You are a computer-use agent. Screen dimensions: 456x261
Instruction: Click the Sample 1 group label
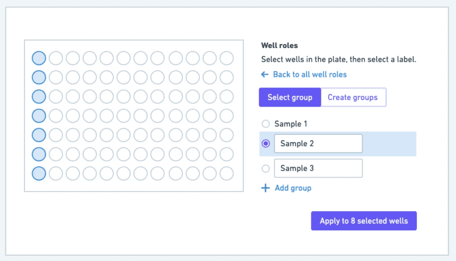click(x=291, y=124)
